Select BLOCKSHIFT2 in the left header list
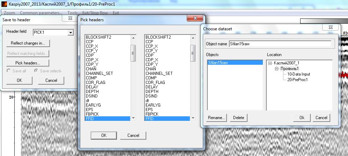The width and height of the screenshot is (348, 156). click(x=108, y=37)
